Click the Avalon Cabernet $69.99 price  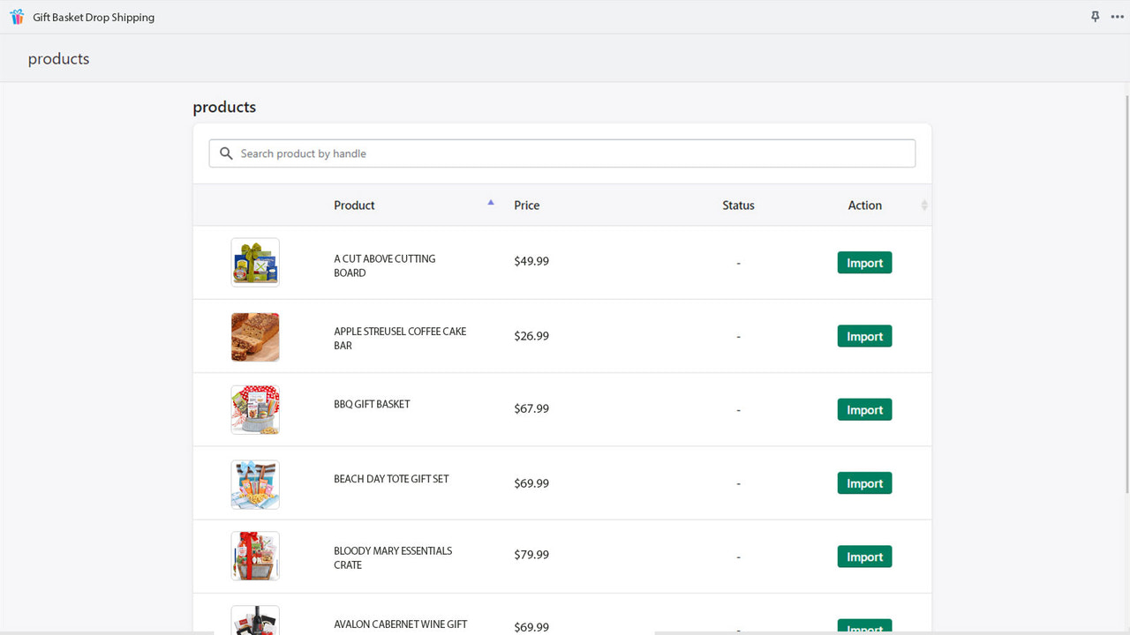pyautogui.click(x=531, y=627)
